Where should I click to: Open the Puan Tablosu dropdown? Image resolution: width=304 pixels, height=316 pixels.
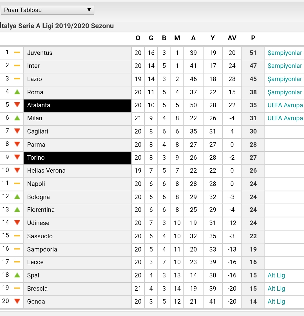(x=48, y=10)
